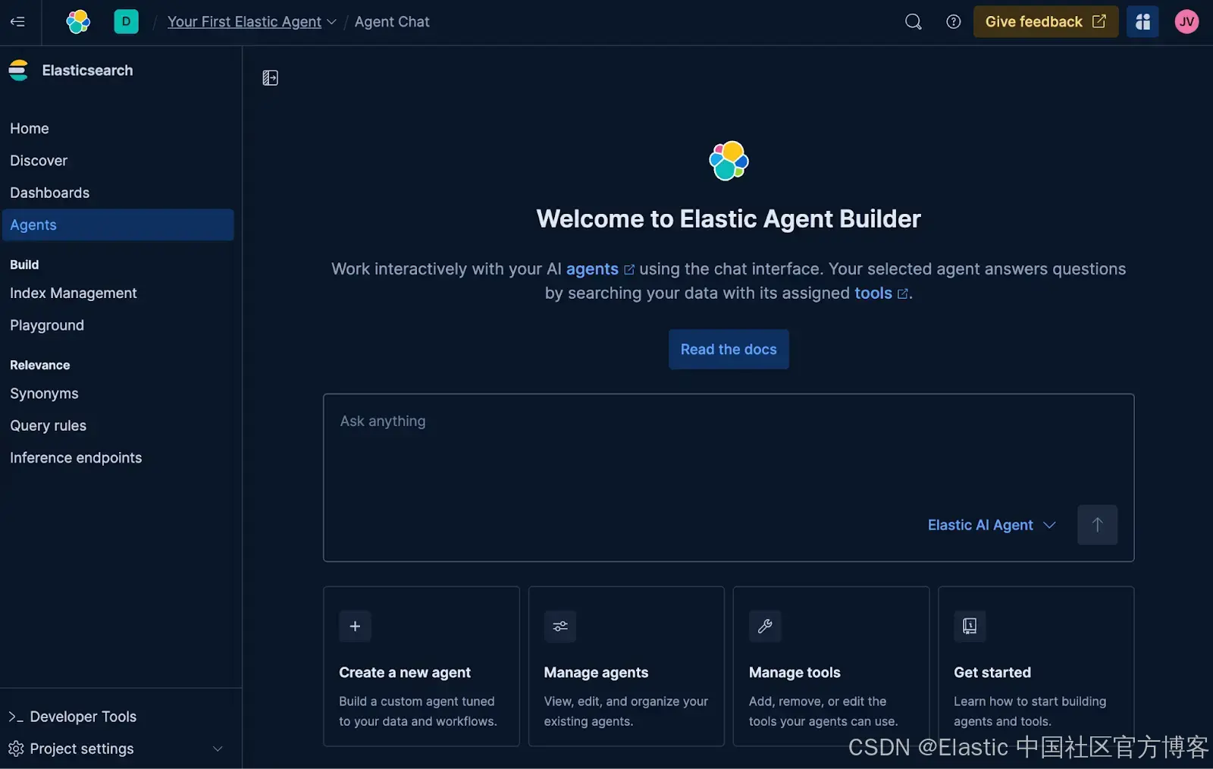Follow the agents link in the description
The height and width of the screenshot is (769, 1213).
pos(592,269)
